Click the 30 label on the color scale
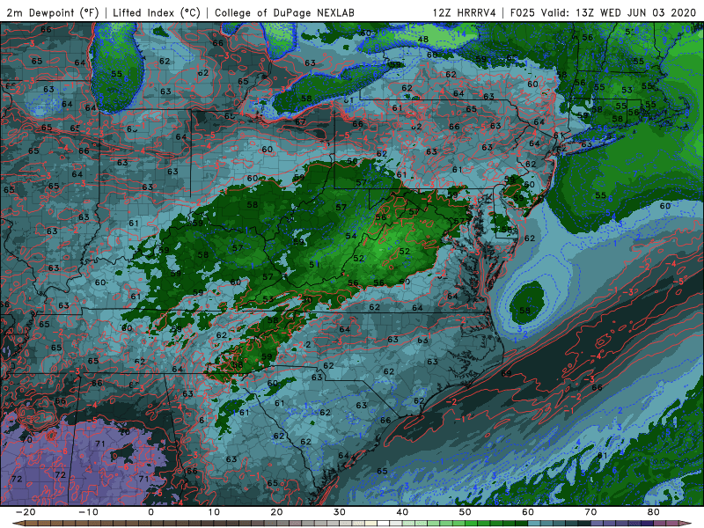This screenshot has height=528, width=704. (x=340, y=512)
